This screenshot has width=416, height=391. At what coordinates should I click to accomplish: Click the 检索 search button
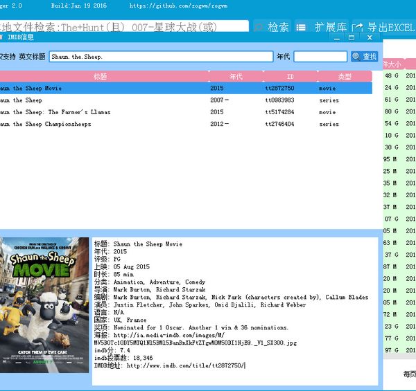coord(271,27)
